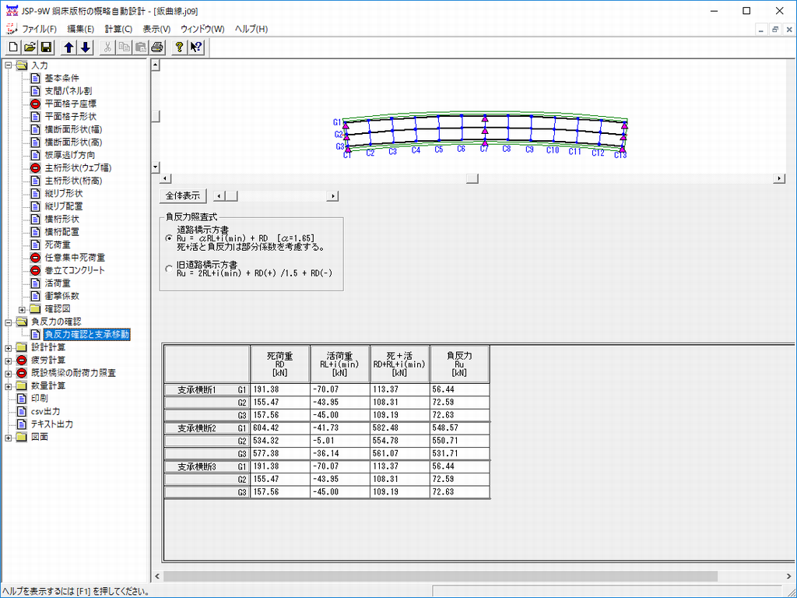
Task: Click the Print toolbar icon
Action: (x=156, y=47)
